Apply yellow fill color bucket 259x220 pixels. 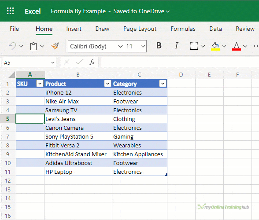pyautogui.click(x=215, y=46)
